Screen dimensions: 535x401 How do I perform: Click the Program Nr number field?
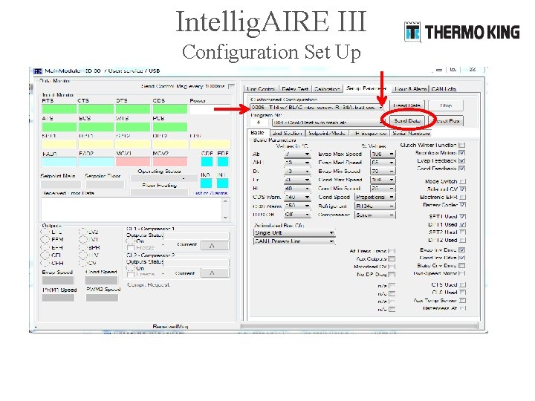[x=259, y=122]
